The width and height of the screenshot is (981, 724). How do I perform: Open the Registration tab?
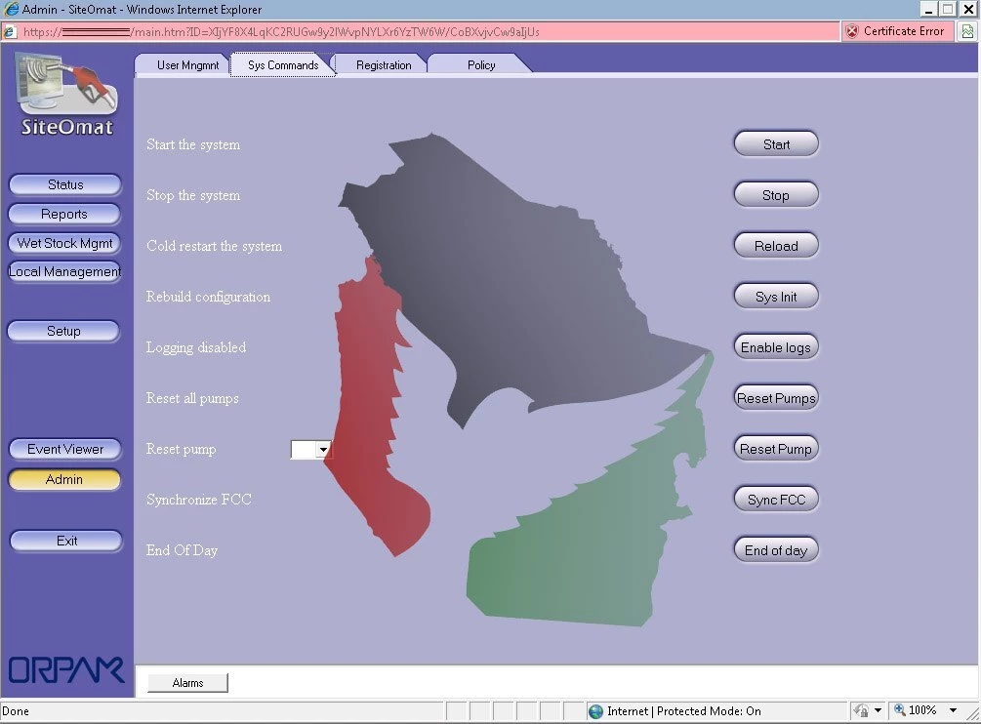pyautogui.click(x=383, y=65)
